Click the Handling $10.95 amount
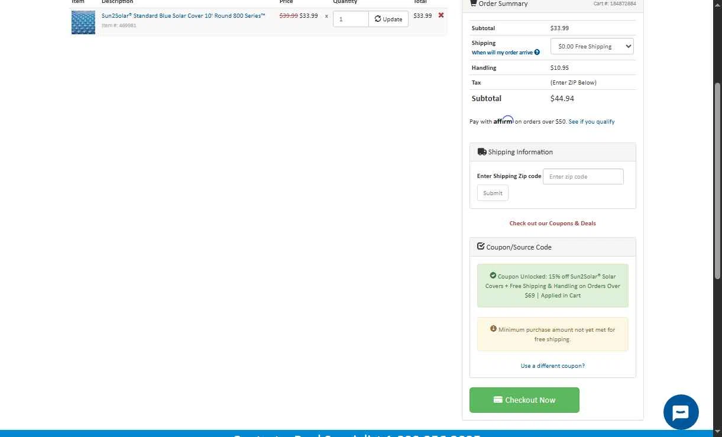Viewport: 722px width, 437px height. click(559, 68)
